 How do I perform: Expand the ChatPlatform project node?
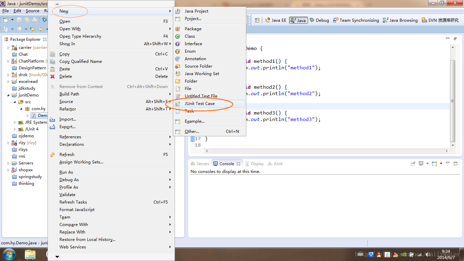(x=8, y=61)
